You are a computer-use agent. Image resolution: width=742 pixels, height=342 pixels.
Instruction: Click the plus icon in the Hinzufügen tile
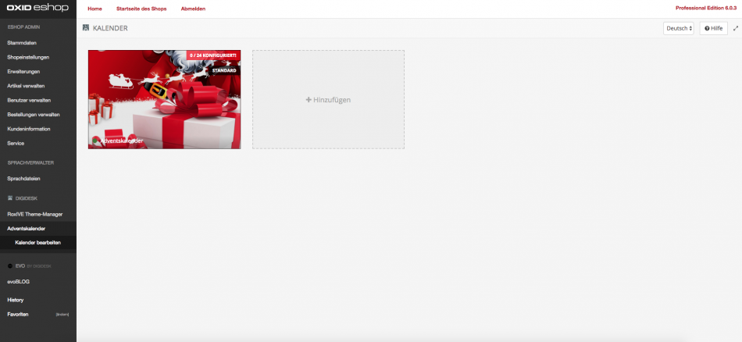pyautogui.click(x=309, y=100)
